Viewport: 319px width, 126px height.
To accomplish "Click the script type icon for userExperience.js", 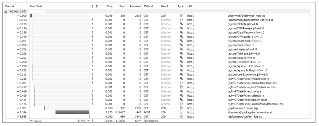I will coord(181,74).
